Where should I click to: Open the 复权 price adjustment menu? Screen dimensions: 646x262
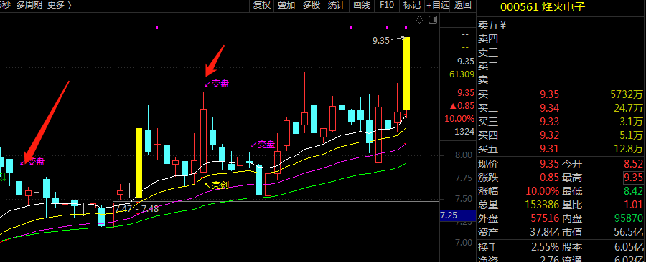pos(262,5)
